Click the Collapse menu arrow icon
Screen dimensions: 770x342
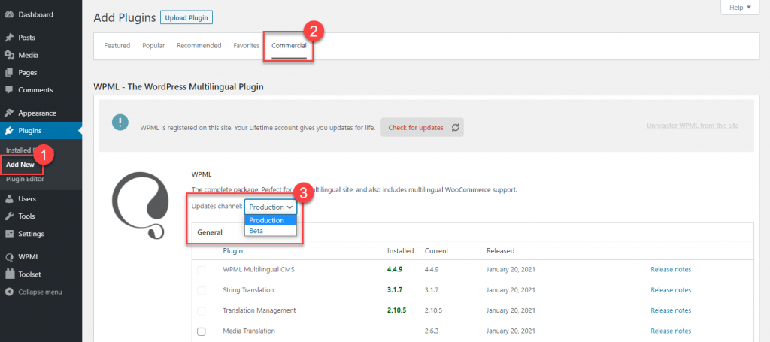9,292
